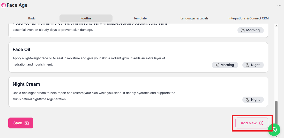Image resolution: width=284 pixels, height=138 pixels.
Task: Click the sun icon on the sunscreen Morning tag
Action: 243,30
